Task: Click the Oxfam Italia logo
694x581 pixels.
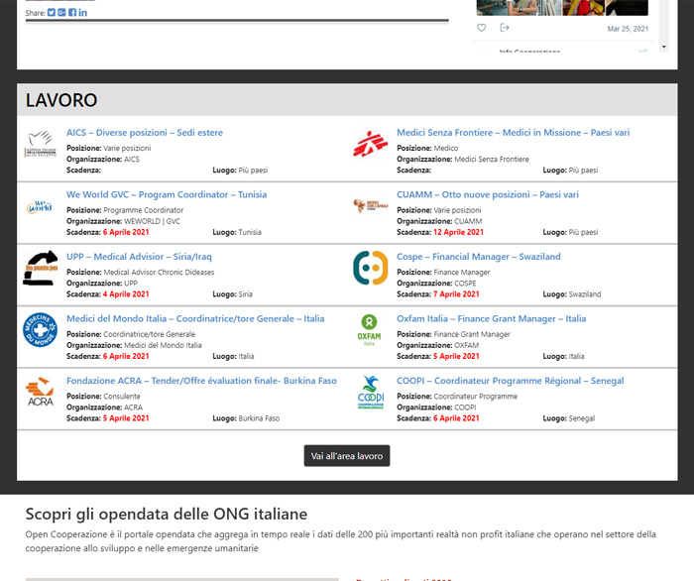Action: pyautogui.click(x=369, y=330)
